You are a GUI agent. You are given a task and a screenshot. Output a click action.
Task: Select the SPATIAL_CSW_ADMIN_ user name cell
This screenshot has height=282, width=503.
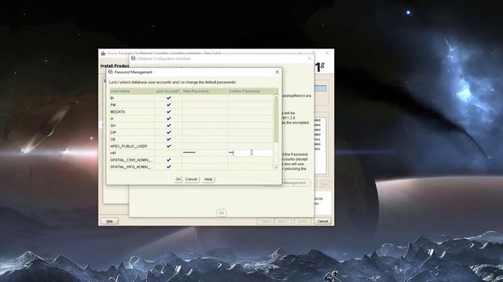pyautogui.click(x=132, y=160)
